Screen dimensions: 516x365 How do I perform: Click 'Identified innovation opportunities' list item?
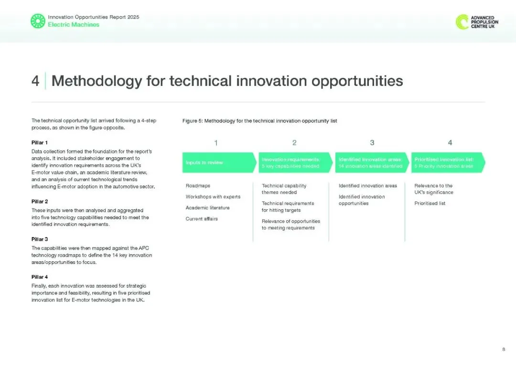362,200
